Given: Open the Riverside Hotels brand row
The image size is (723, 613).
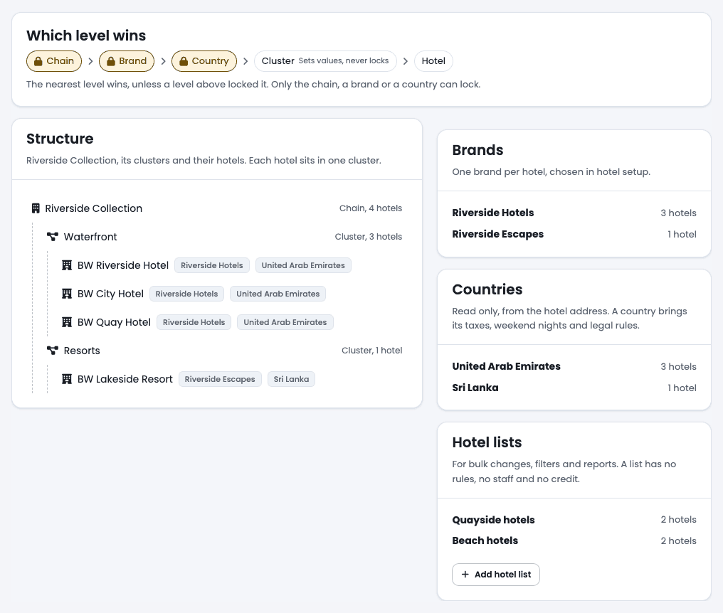Looking at the screenshot, I should [x=574, y=213].
